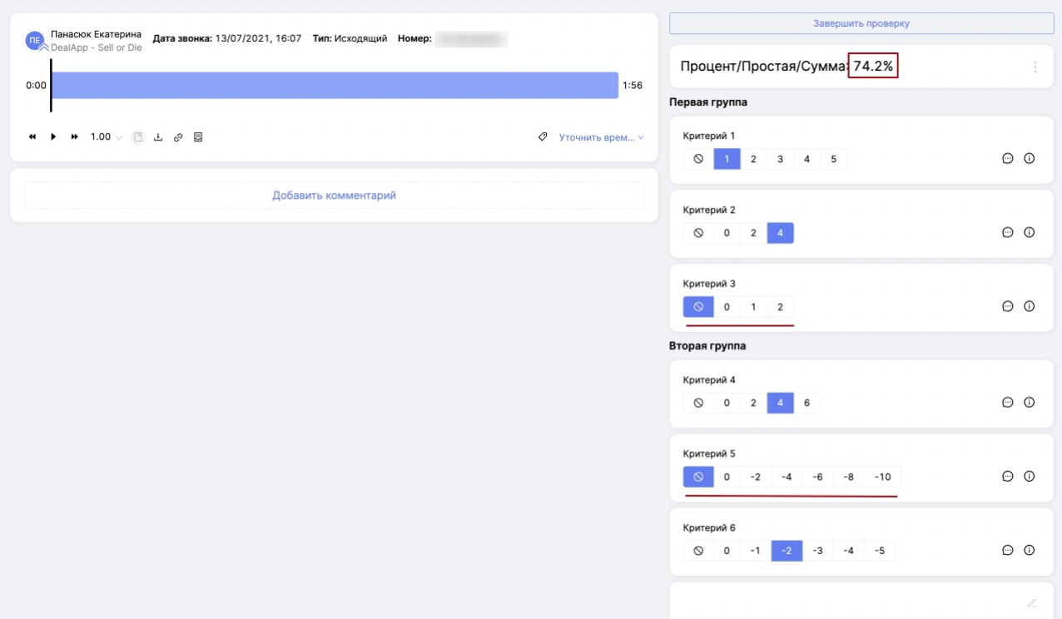
Task: Click the tag icon beside the time dropdown
Action: point(543,137)
